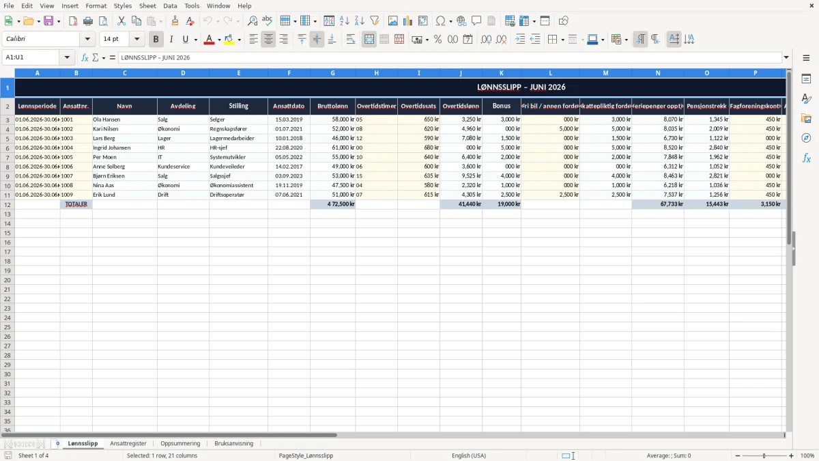Viewport: 819px width, 461px height.
Task: Click the formula input line
Action: coord(450,57)
